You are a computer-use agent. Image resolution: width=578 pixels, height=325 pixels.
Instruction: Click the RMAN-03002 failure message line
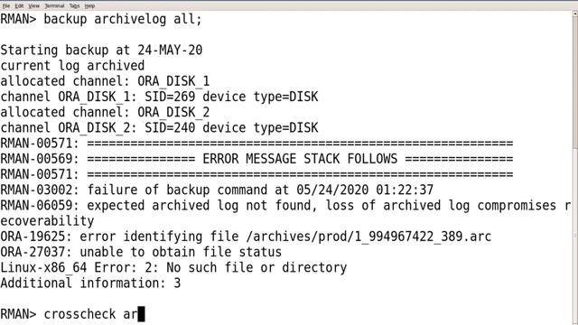(217, 190)
